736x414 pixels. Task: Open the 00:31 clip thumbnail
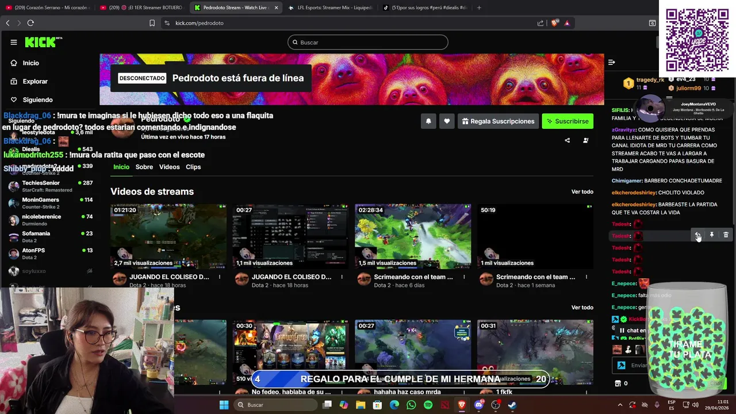(535, 352)
